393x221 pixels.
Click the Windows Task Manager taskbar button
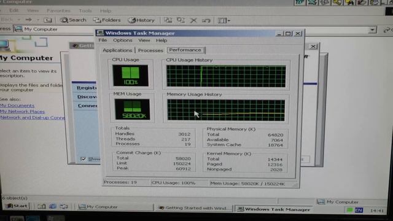pyautogui.click(x=274, y=209)
